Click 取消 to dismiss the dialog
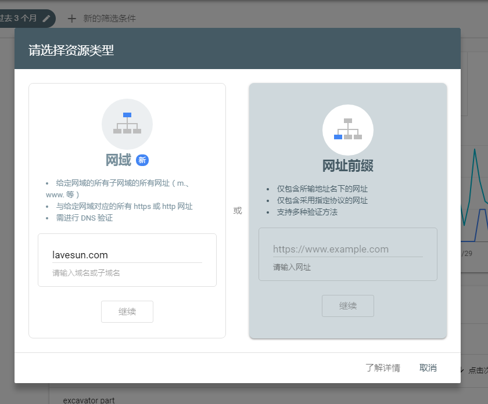The image size is (488, 404). tap(428, 367)
